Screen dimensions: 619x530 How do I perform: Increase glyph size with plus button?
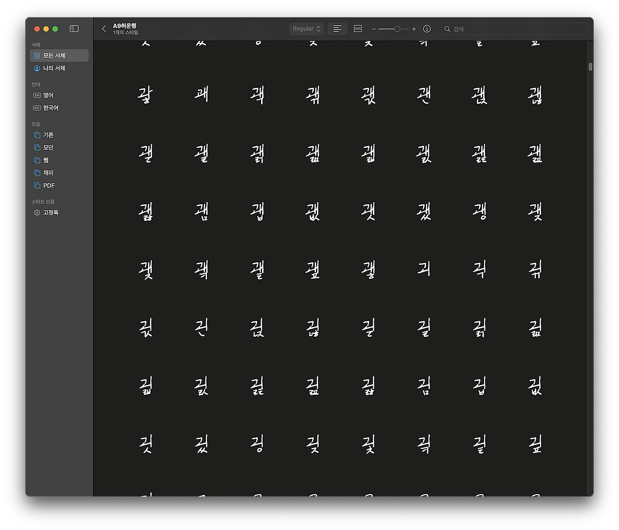click(x=414, y=29)
